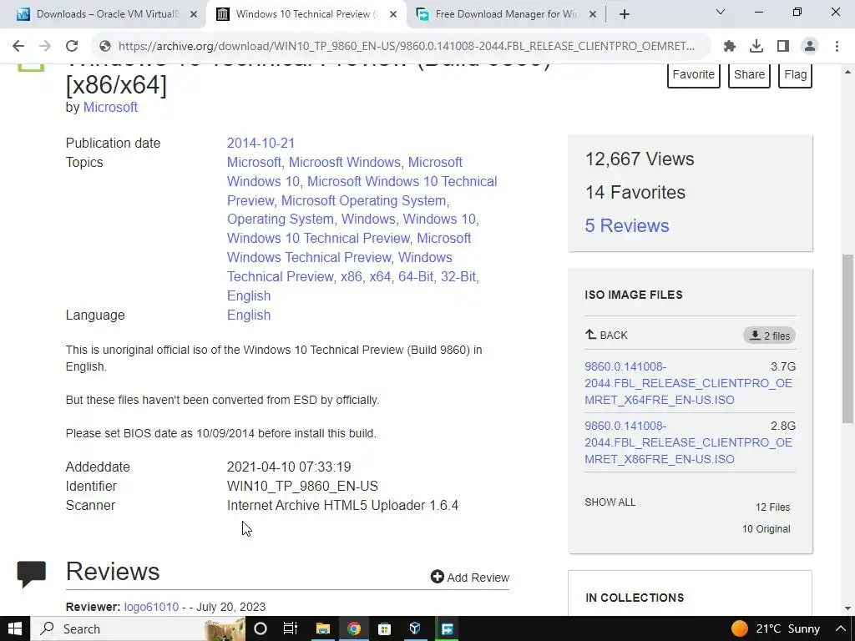
Task: Click the Share button
Action: click(x=749, y=74)
